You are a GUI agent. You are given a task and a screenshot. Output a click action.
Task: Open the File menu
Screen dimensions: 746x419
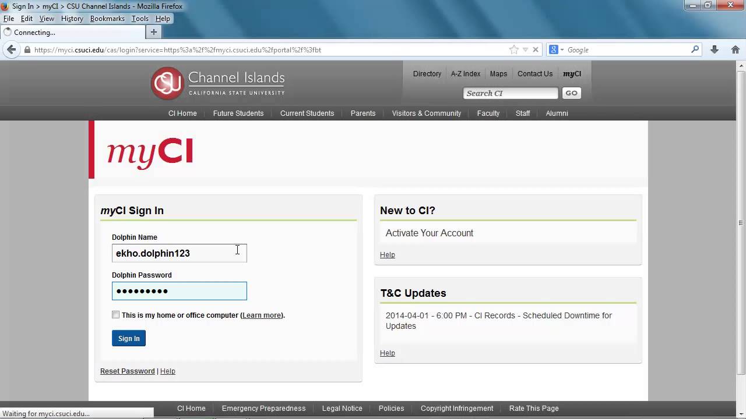click(x=9, y=19)
